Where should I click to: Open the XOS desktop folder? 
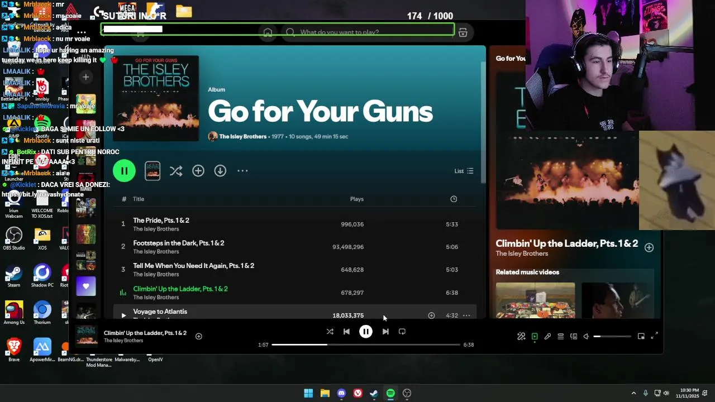pyautogui.click(x=42, y=238)
